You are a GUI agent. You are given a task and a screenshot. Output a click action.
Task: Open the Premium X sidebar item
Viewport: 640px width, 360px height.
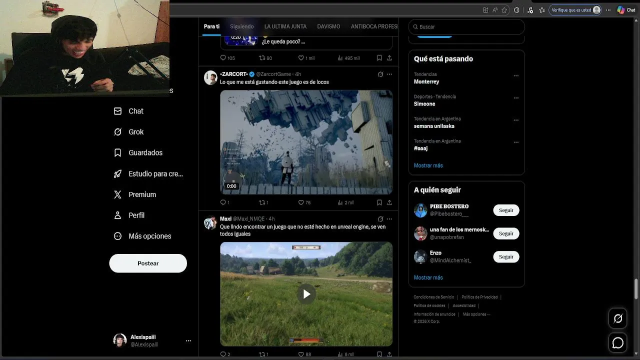click(x=135, y=194)
